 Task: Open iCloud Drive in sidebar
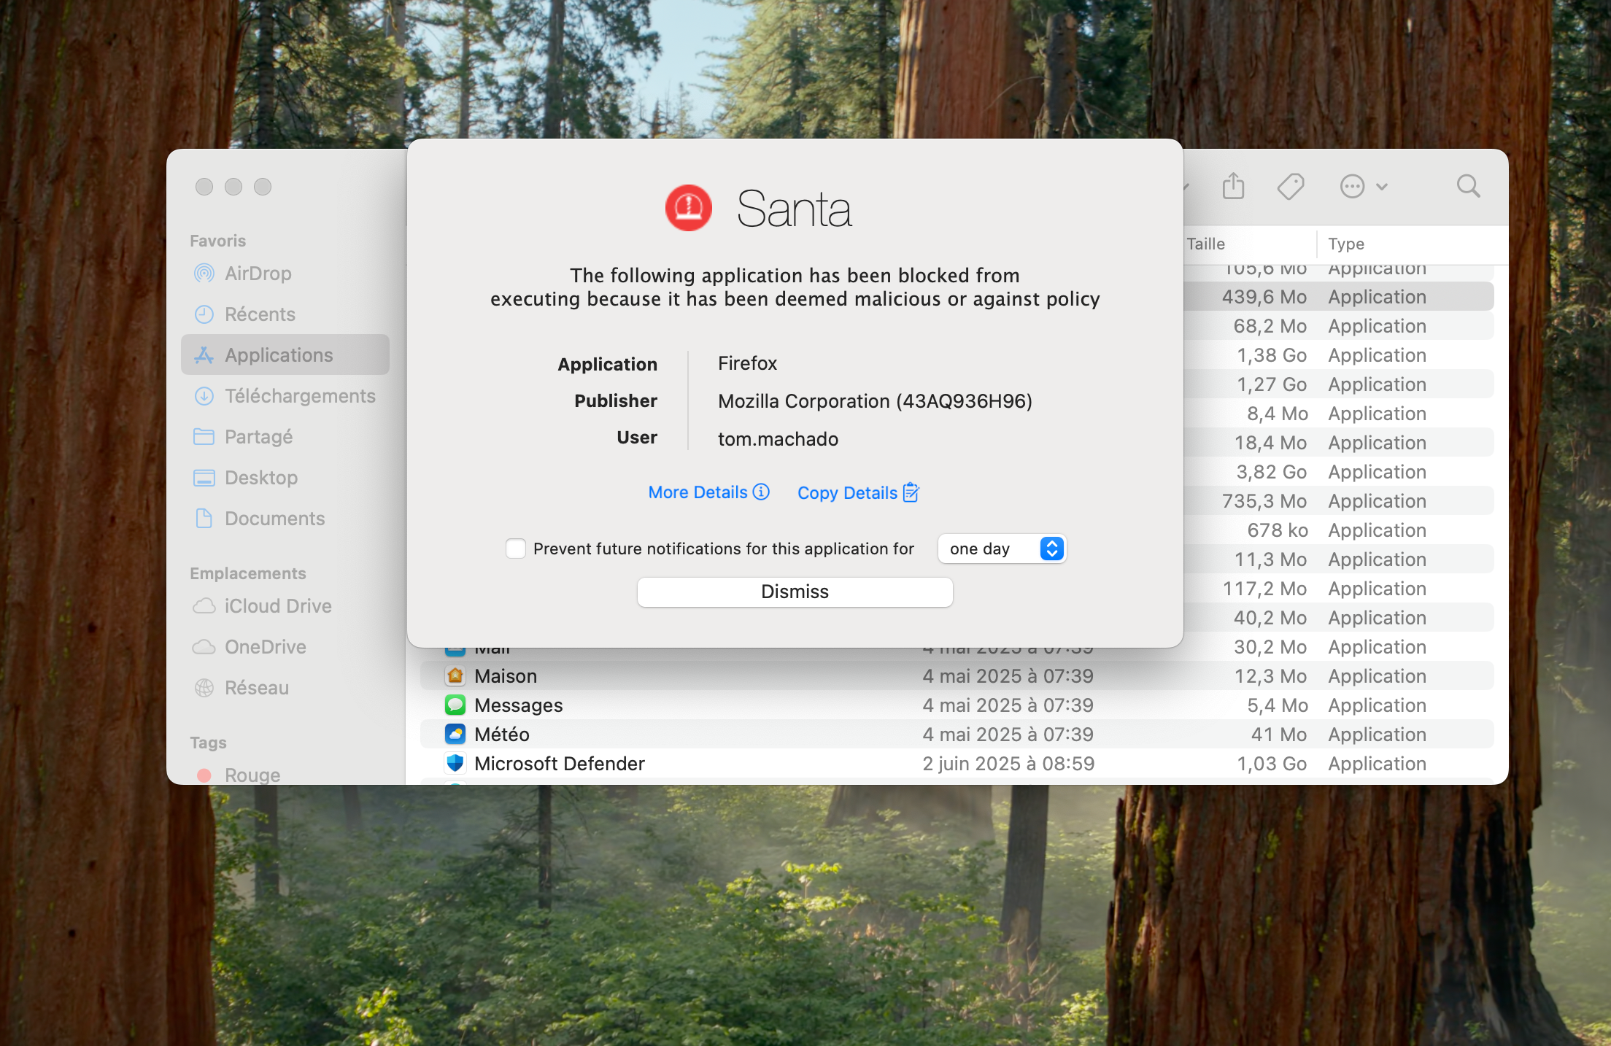pos(277,606)
